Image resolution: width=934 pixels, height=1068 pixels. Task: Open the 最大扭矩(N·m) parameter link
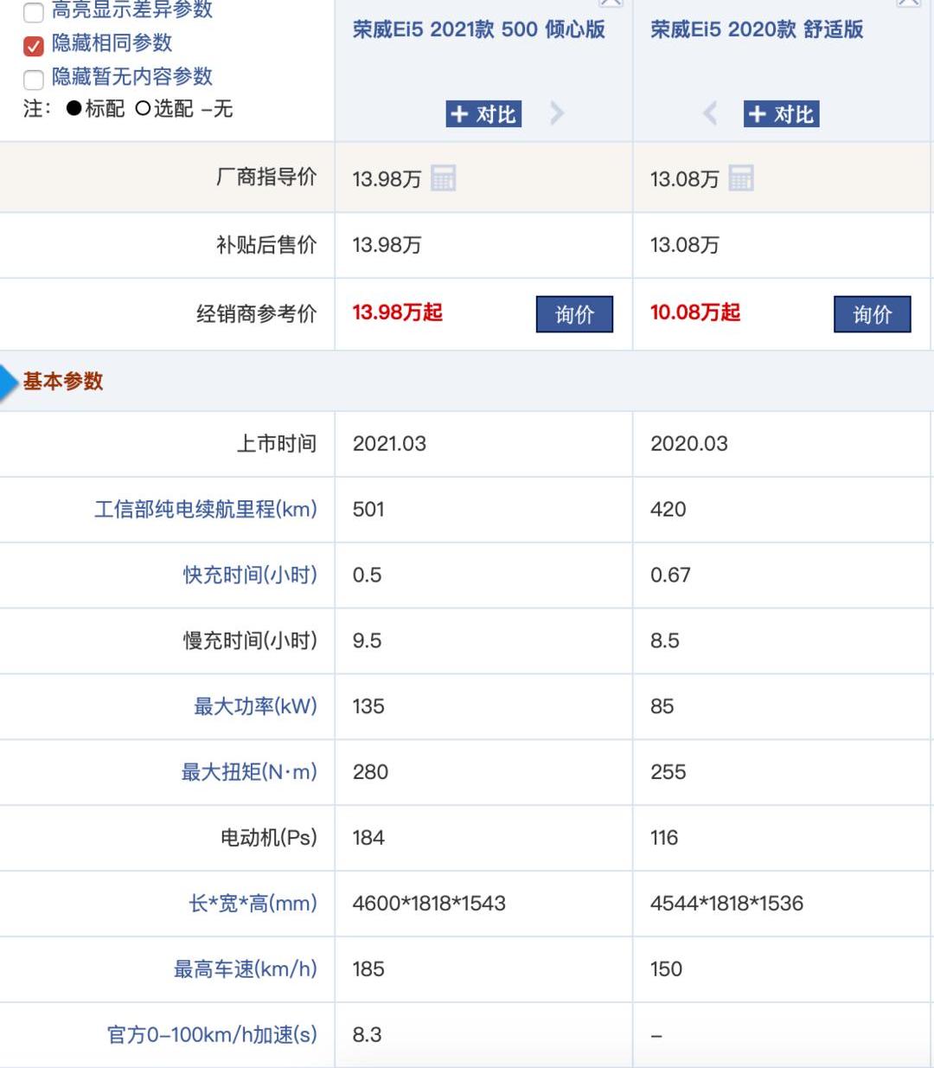click(x=249, y=772)
